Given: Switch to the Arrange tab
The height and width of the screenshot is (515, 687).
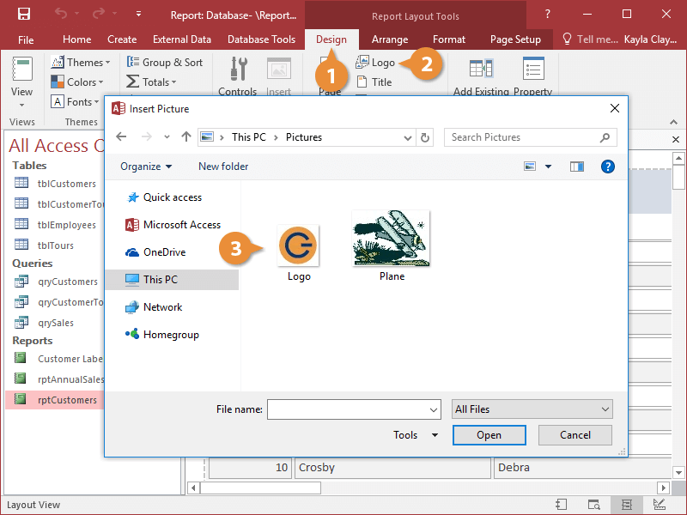Looking at the screenshot, I should click(x=390, y=39).
